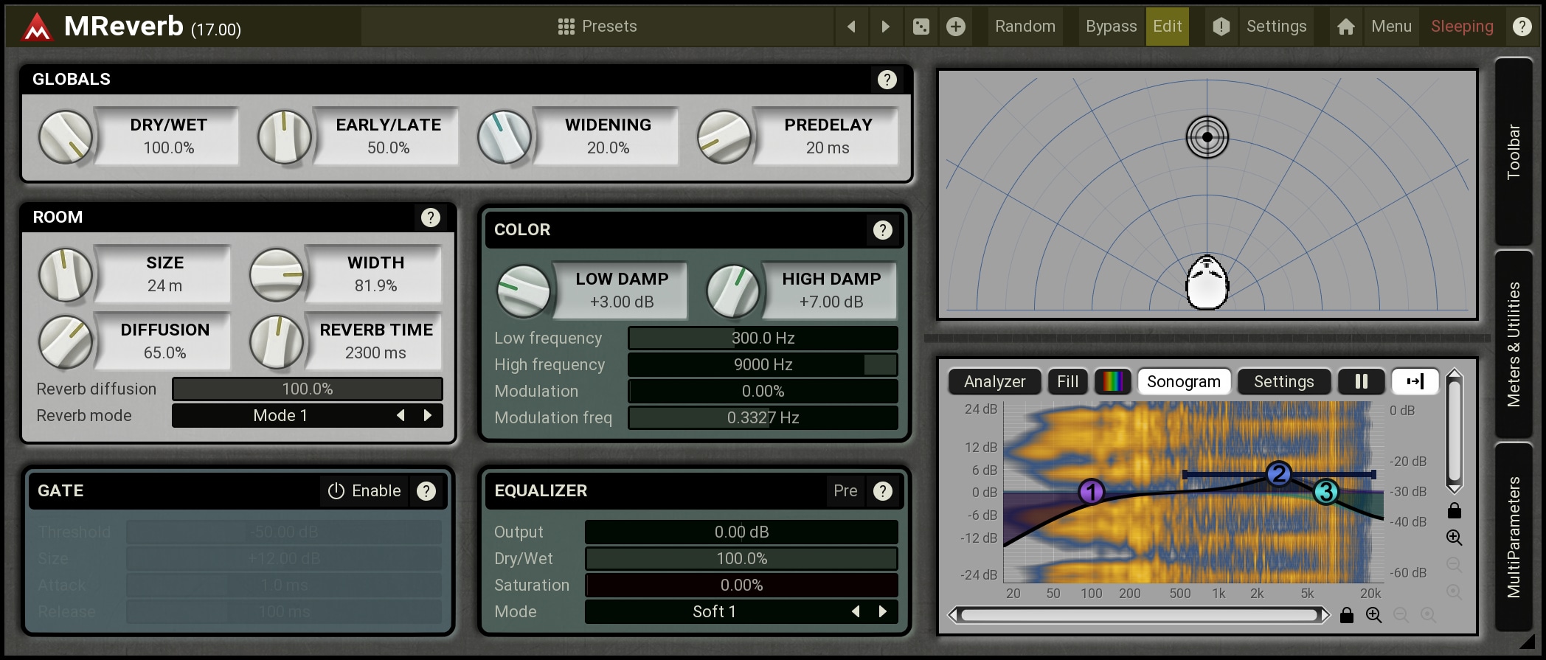Click the home icon in top bar

[x=1345, y=27]
